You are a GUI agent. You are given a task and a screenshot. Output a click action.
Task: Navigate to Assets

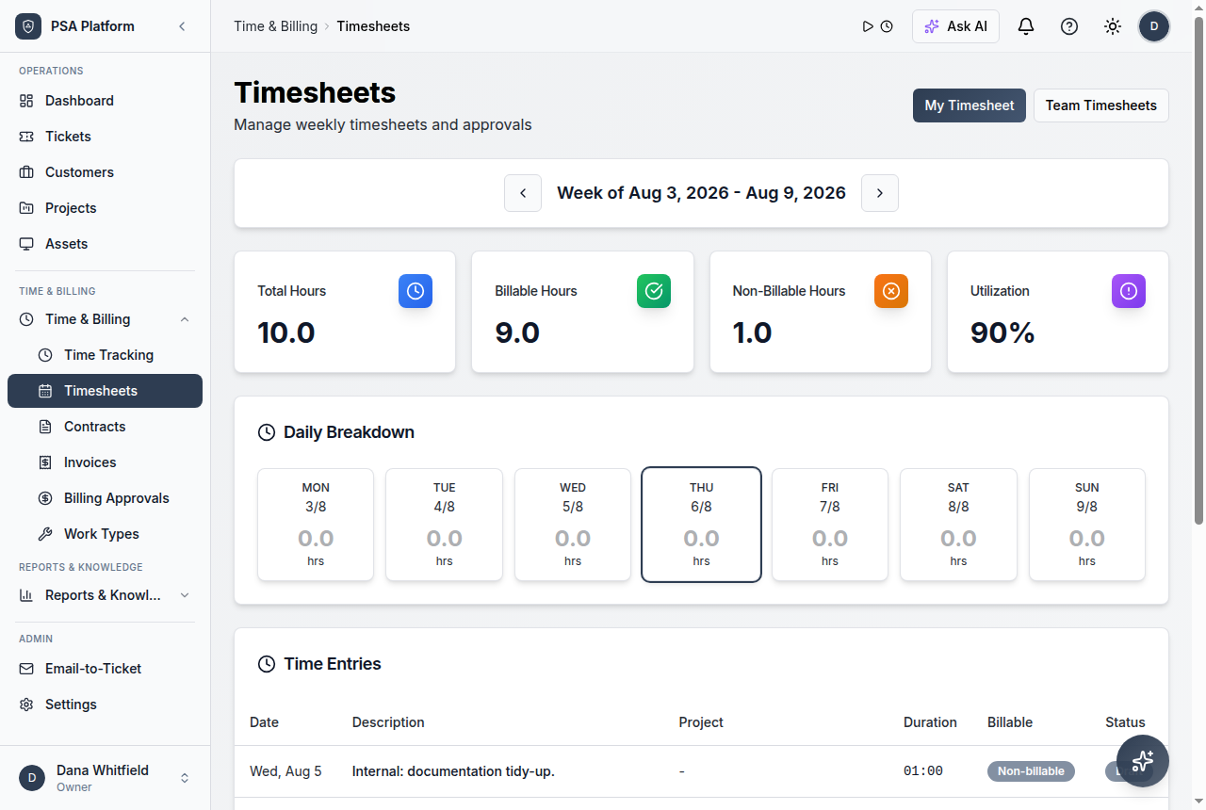point(105,244)
